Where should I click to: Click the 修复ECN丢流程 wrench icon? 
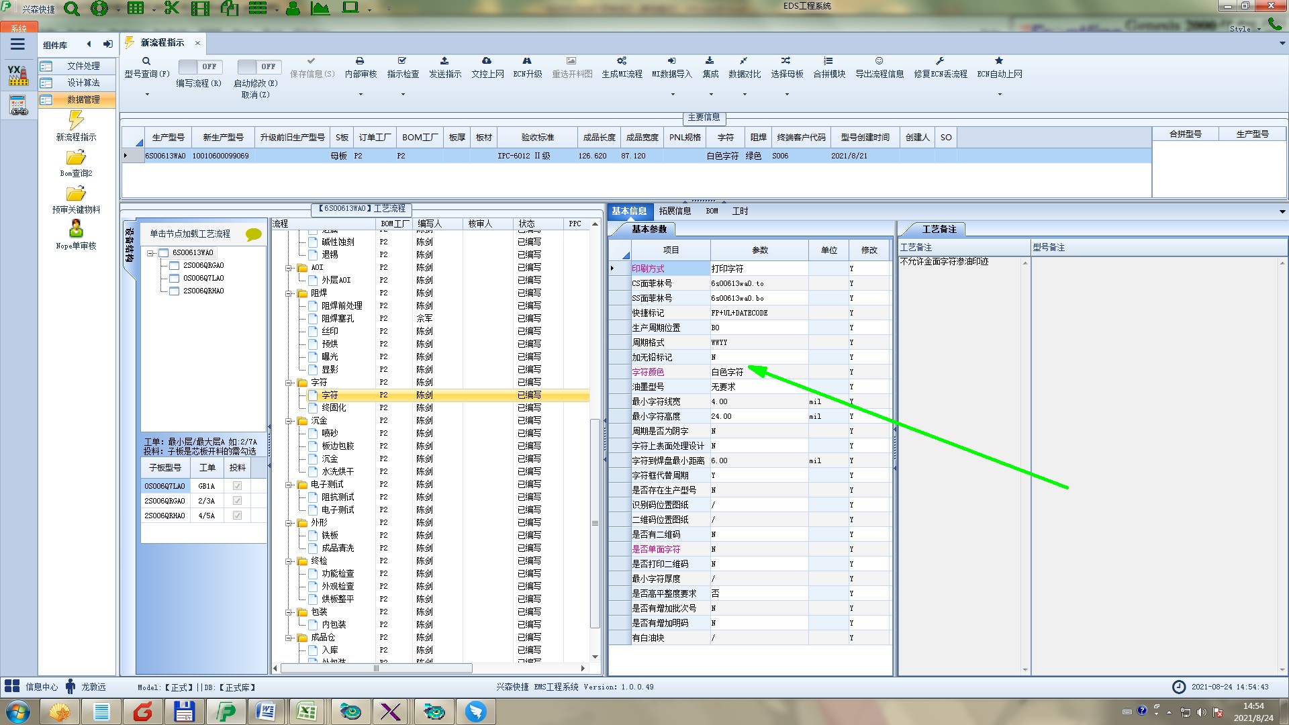[x=940, y=61]
